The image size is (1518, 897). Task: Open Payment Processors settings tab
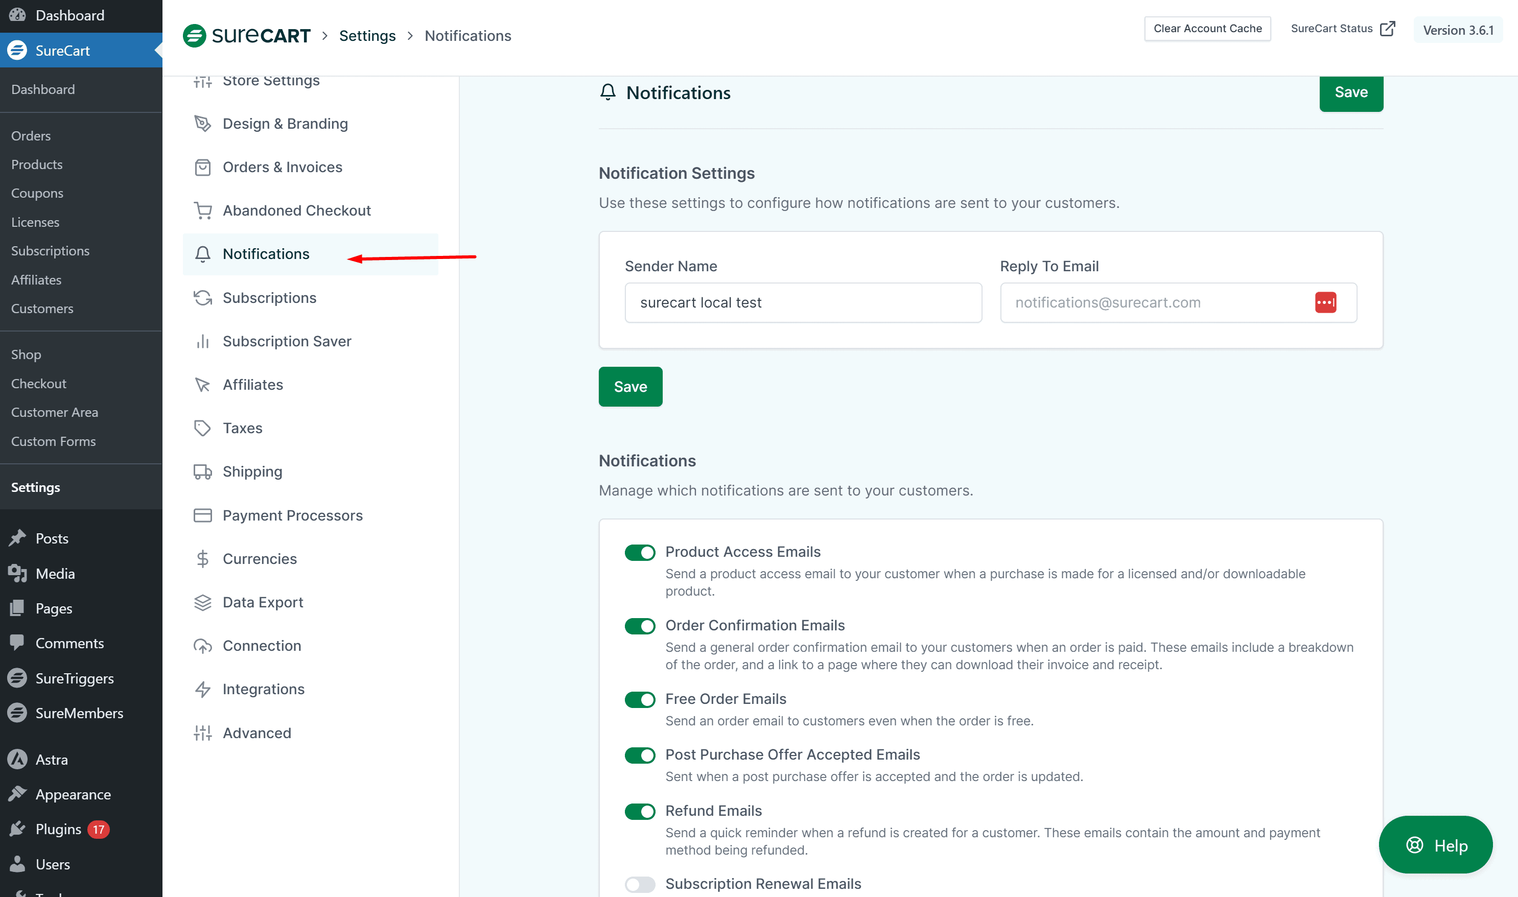tap(292, 515)
